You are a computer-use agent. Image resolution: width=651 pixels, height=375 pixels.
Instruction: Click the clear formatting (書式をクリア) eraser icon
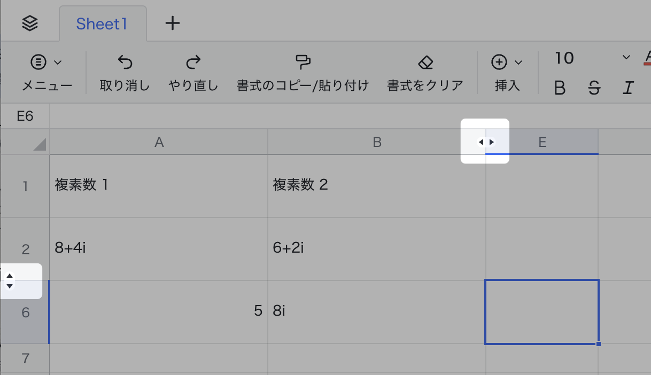(425, 62)
